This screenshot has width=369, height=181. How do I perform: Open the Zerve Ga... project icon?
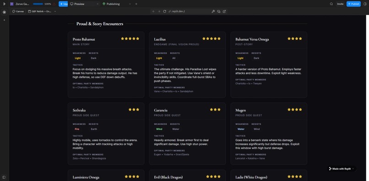point(12,4)
